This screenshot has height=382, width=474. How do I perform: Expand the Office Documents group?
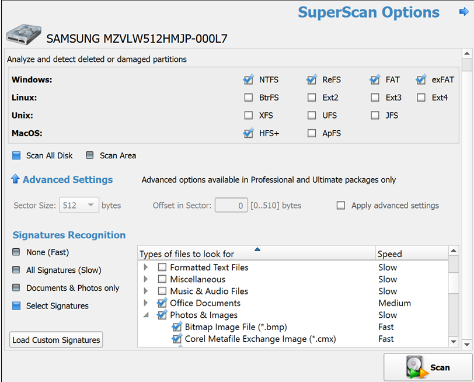[x=146, y=303]
